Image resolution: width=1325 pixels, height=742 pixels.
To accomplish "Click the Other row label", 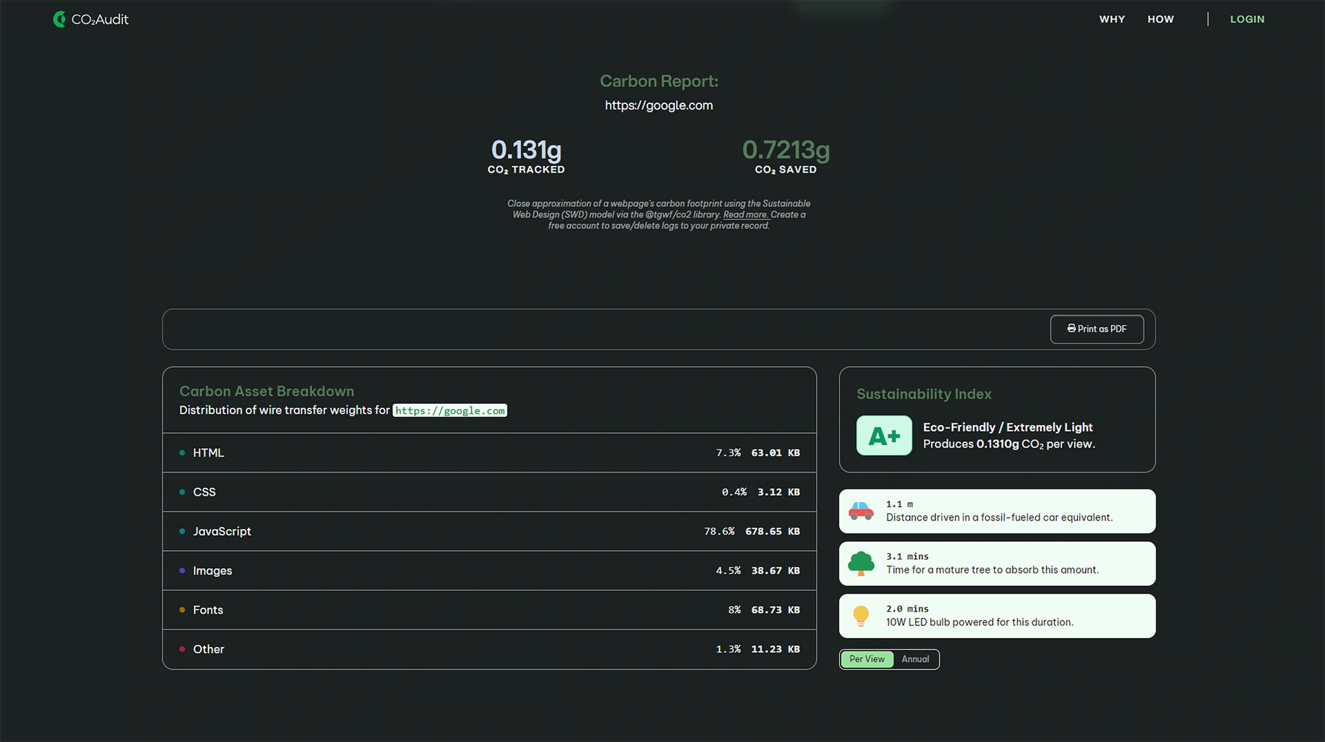I will 208,649.
